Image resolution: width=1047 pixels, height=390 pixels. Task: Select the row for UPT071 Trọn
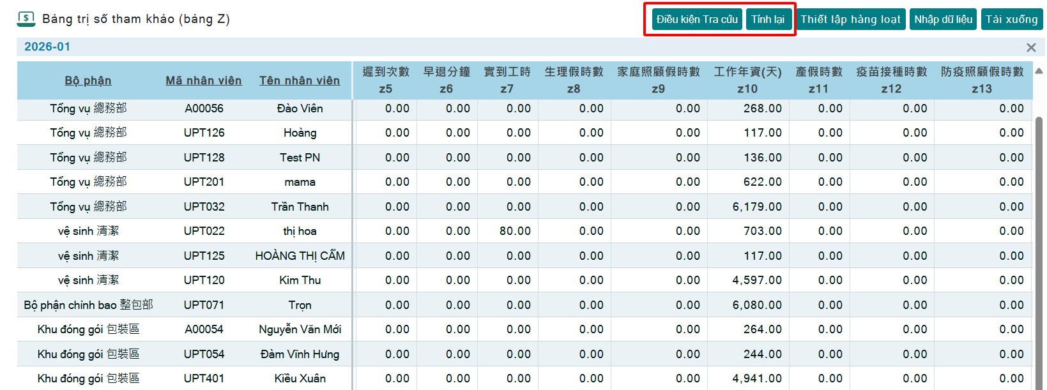coord(204,305)
